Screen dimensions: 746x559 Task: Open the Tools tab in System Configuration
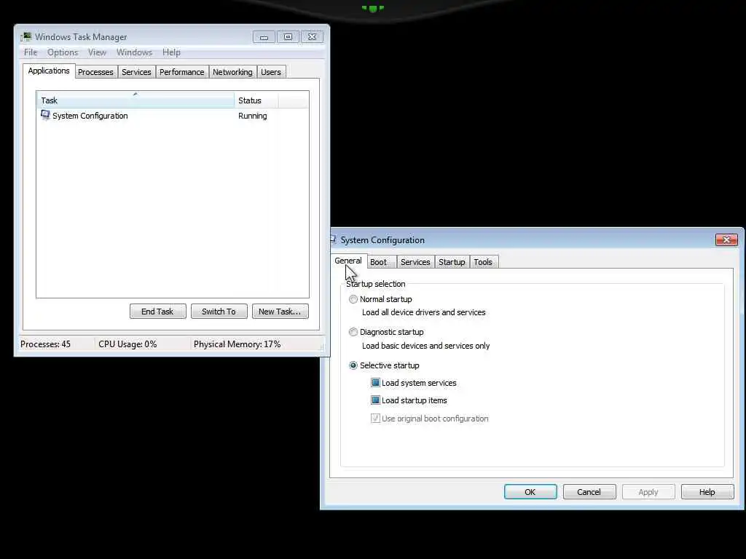483,262
